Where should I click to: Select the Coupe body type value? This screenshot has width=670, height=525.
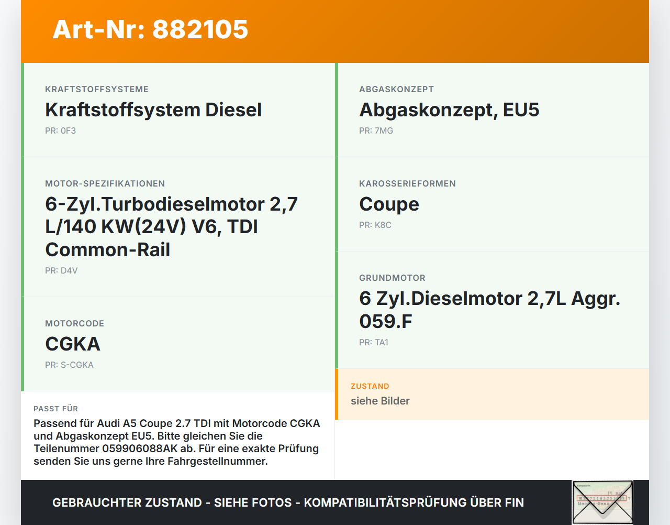(389, 204)
